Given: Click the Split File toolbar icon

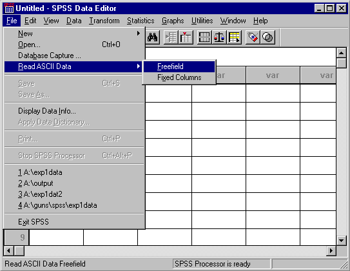Looking at the screenshot, I should [204, 37].
